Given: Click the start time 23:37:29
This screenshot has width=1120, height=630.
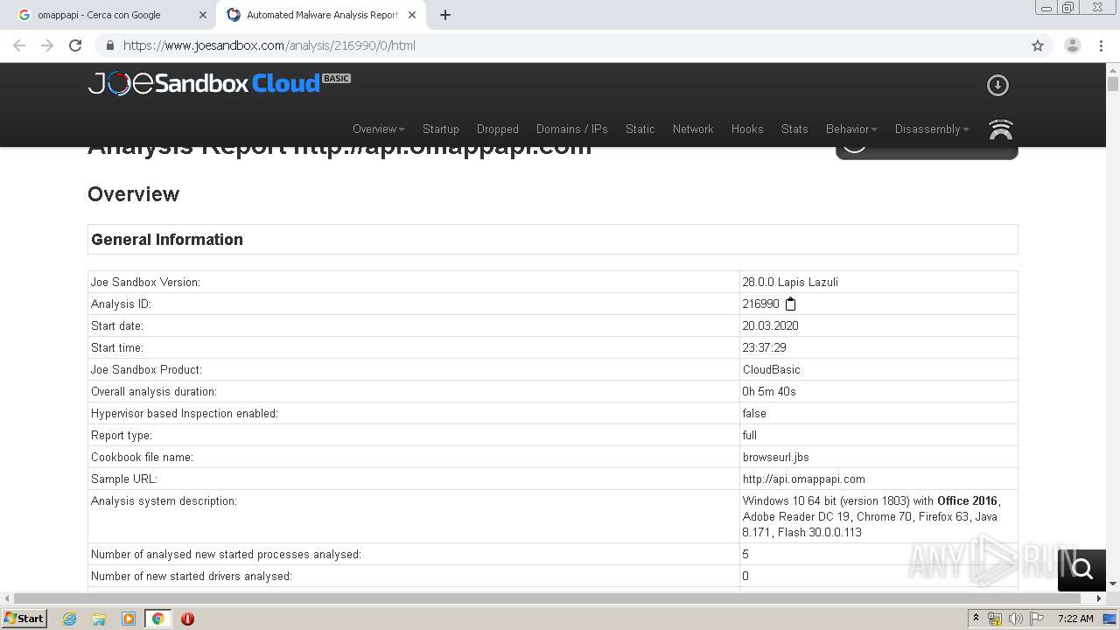Looking at the screenshot, I should [765, 347].
